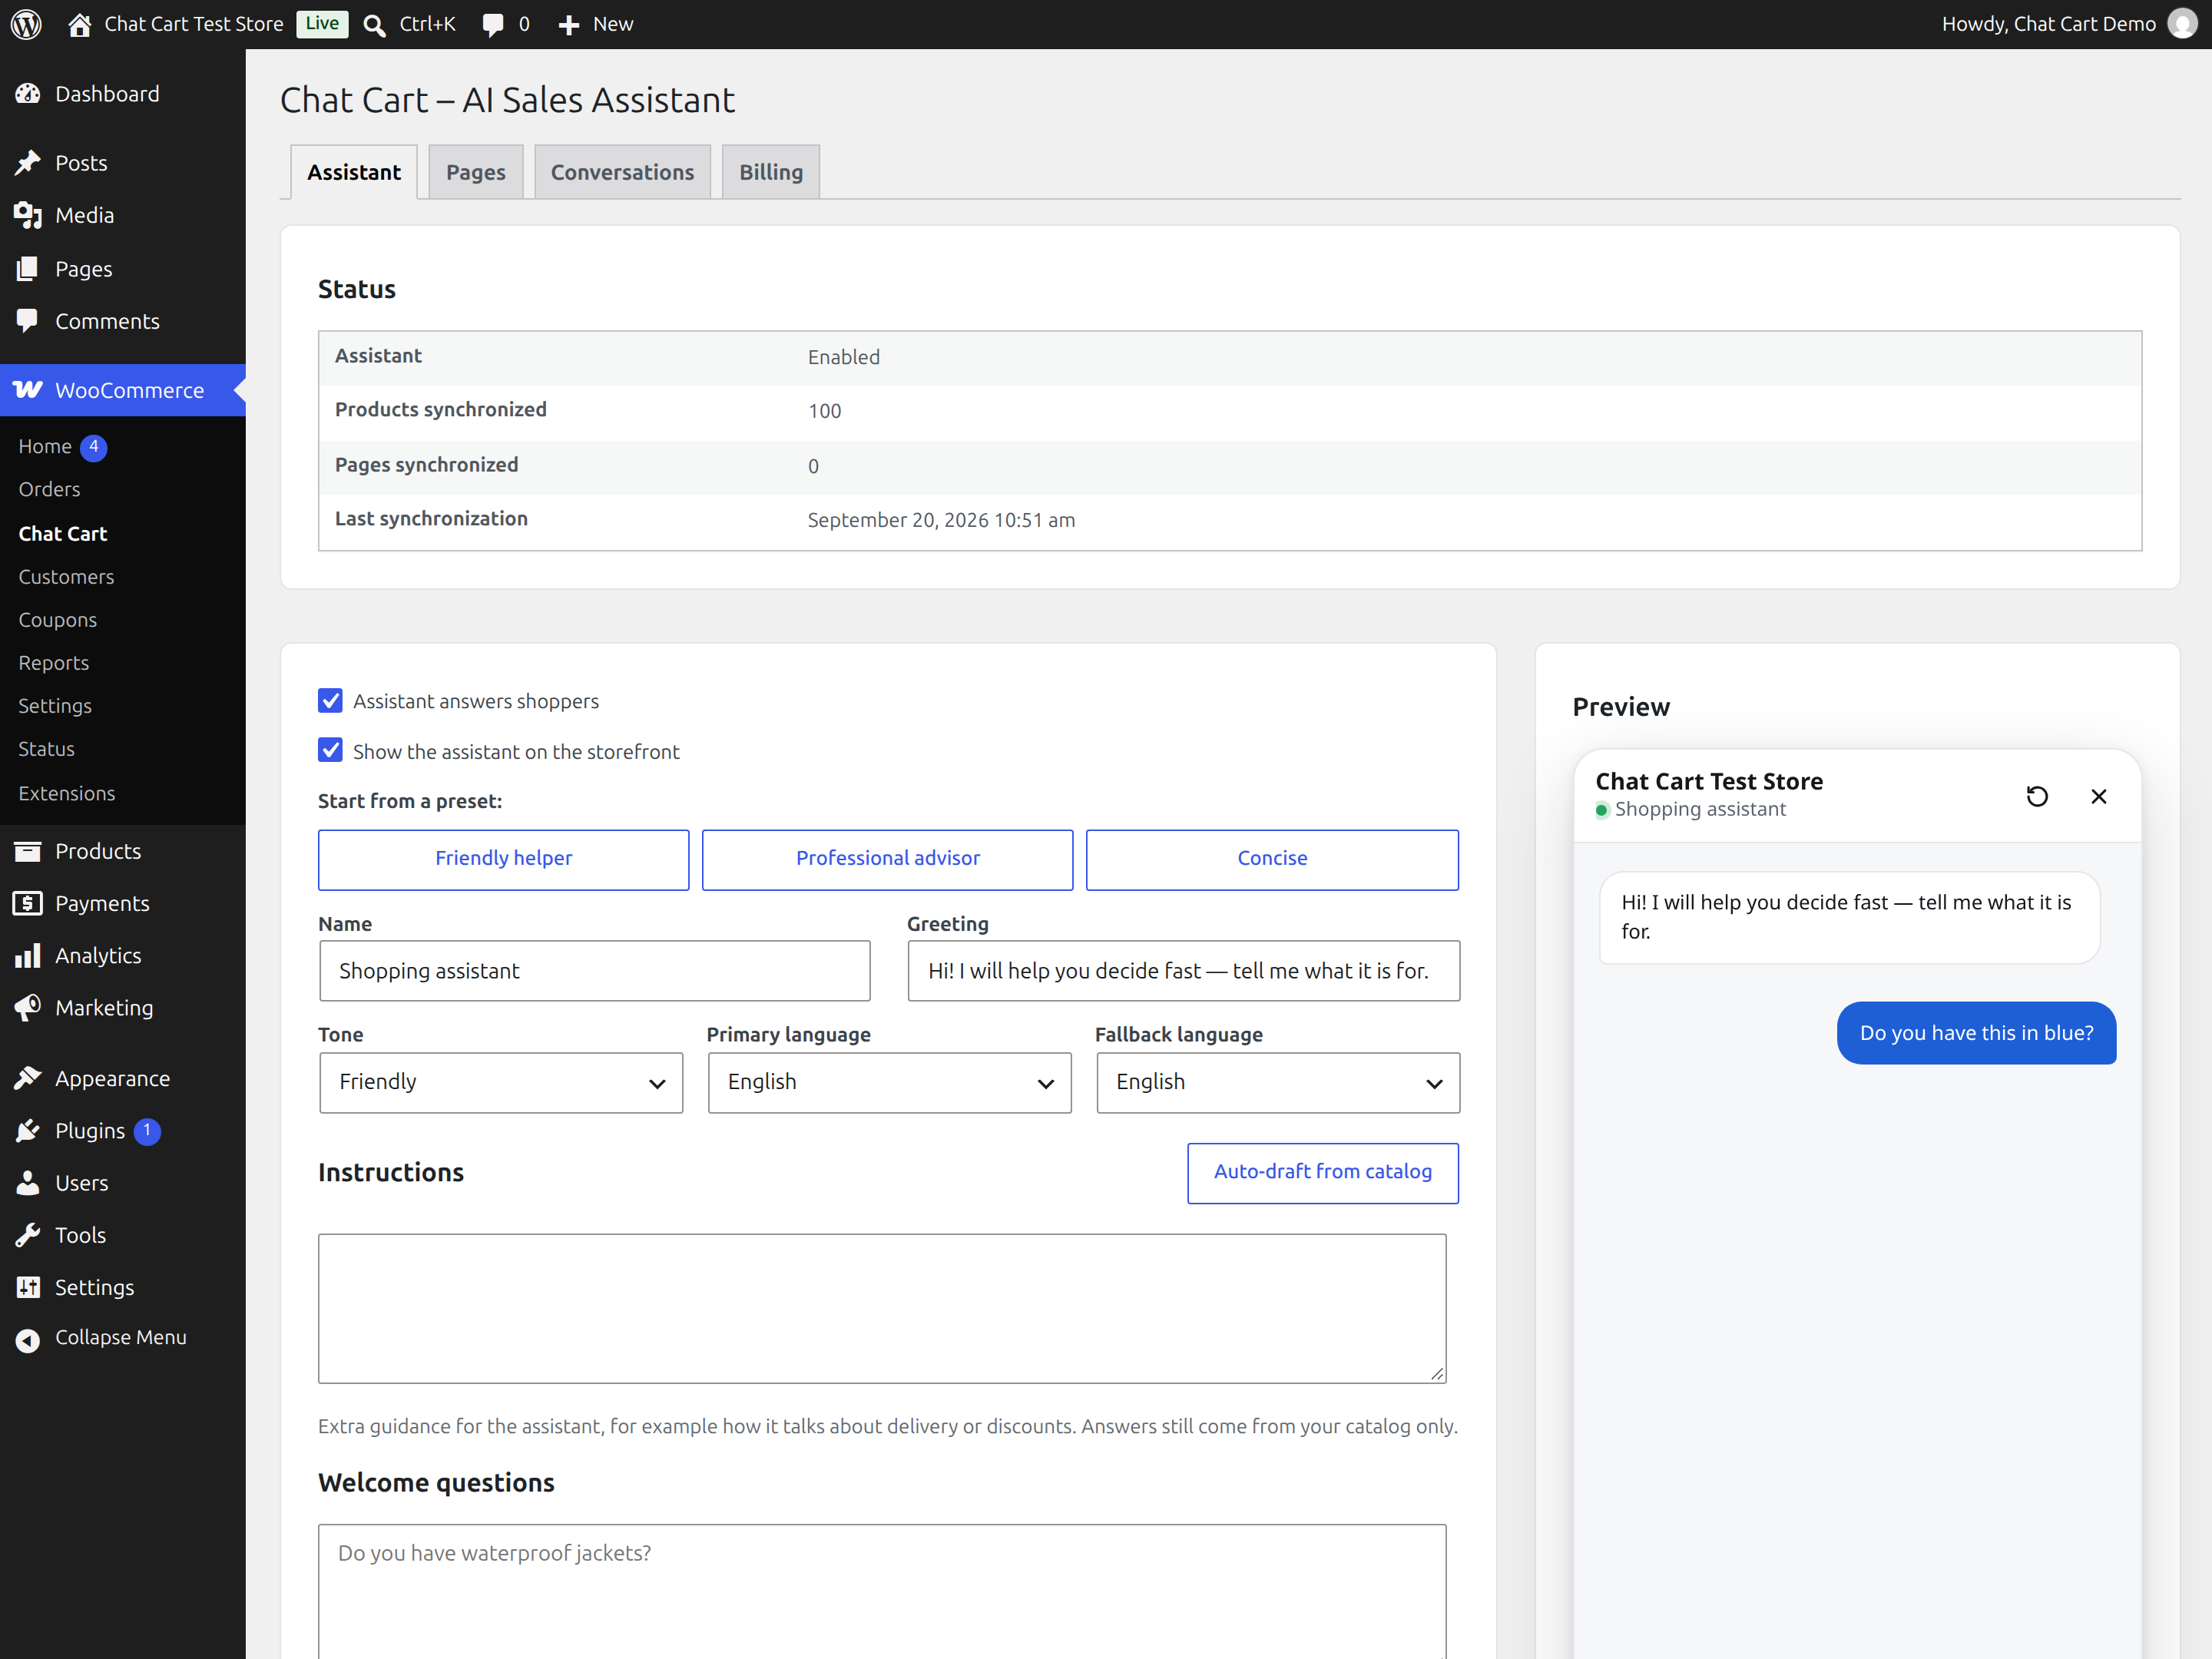Click the Name input field
2212x1659 pixels.
coord(595,971)
